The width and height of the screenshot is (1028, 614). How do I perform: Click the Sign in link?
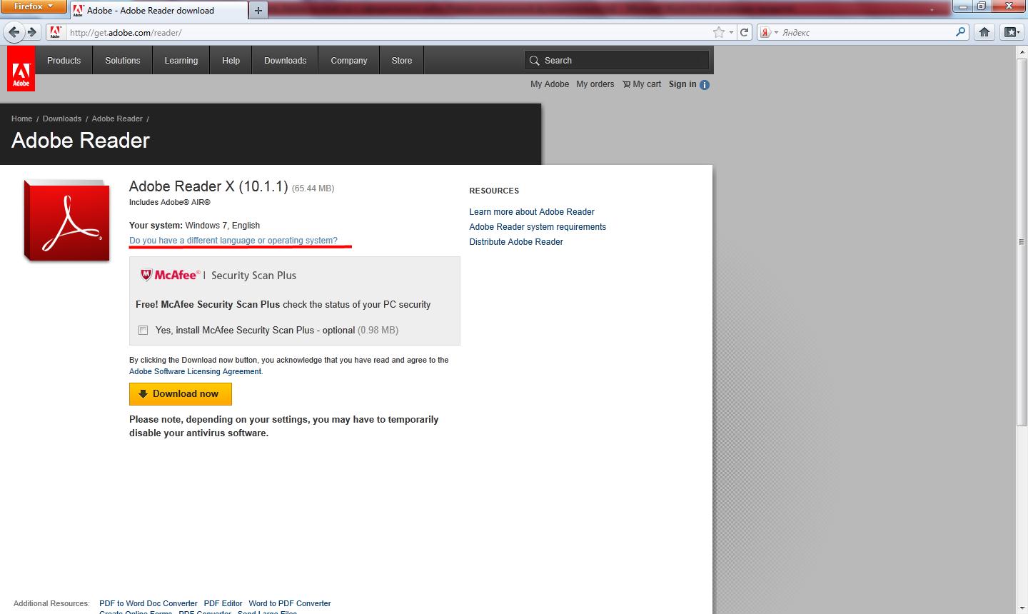tap(682, 84)
